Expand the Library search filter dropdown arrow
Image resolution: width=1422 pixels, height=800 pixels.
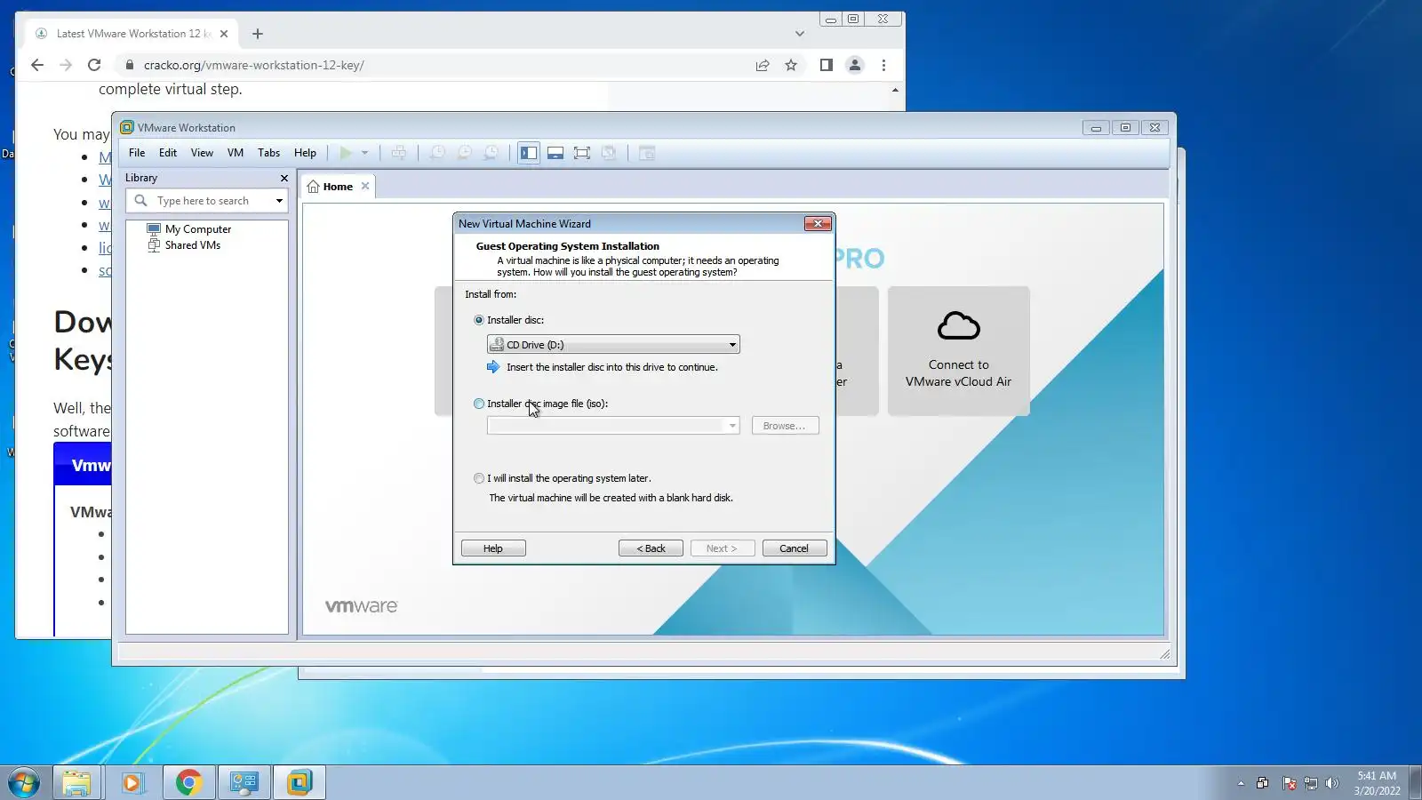tap(280, 201)
